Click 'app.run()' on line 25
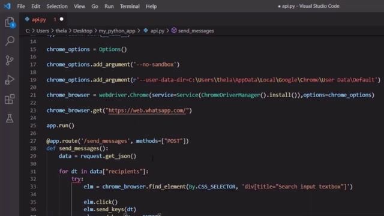384x216 pixels. [x=61, y=125]
